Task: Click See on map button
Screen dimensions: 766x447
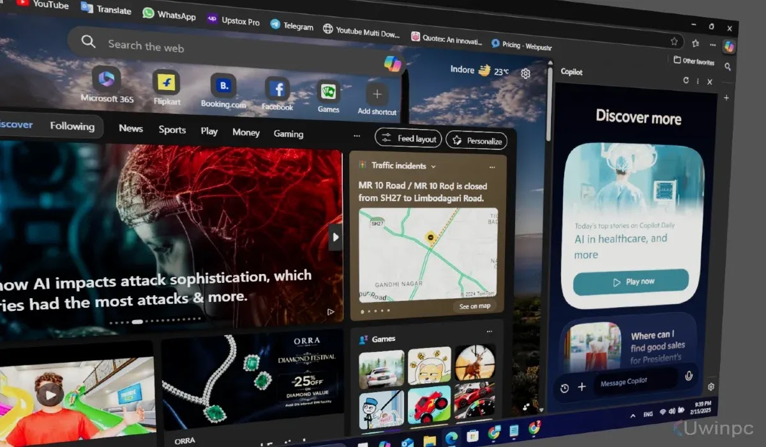Action: point(475,307)
